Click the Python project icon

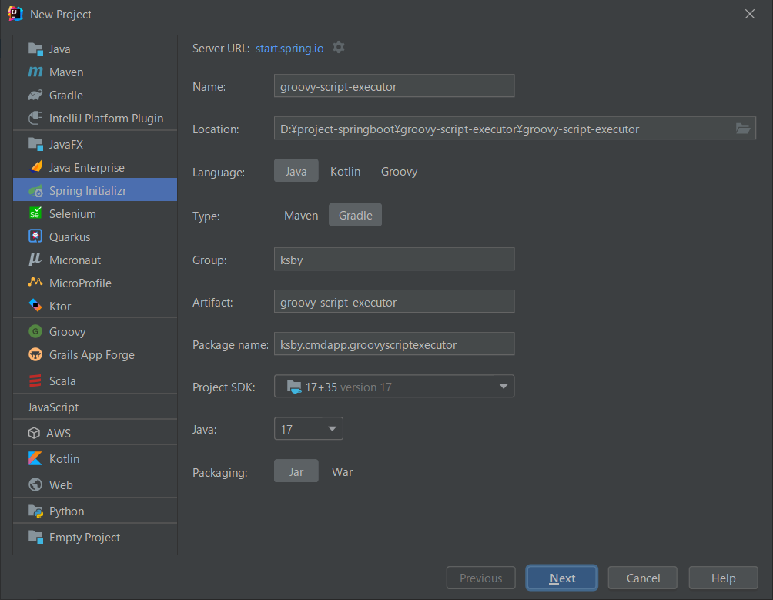click(35, 511)
